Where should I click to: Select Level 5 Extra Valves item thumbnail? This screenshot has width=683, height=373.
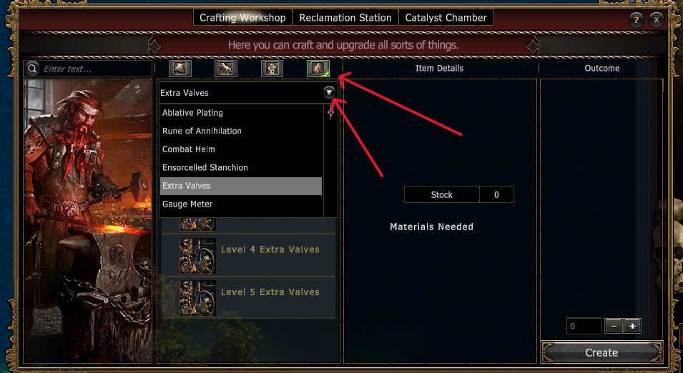click(x=198, y=298)
